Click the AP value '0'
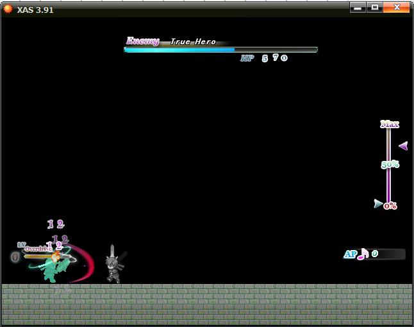Viewport: 414px width, 327px height. [375, 254]
